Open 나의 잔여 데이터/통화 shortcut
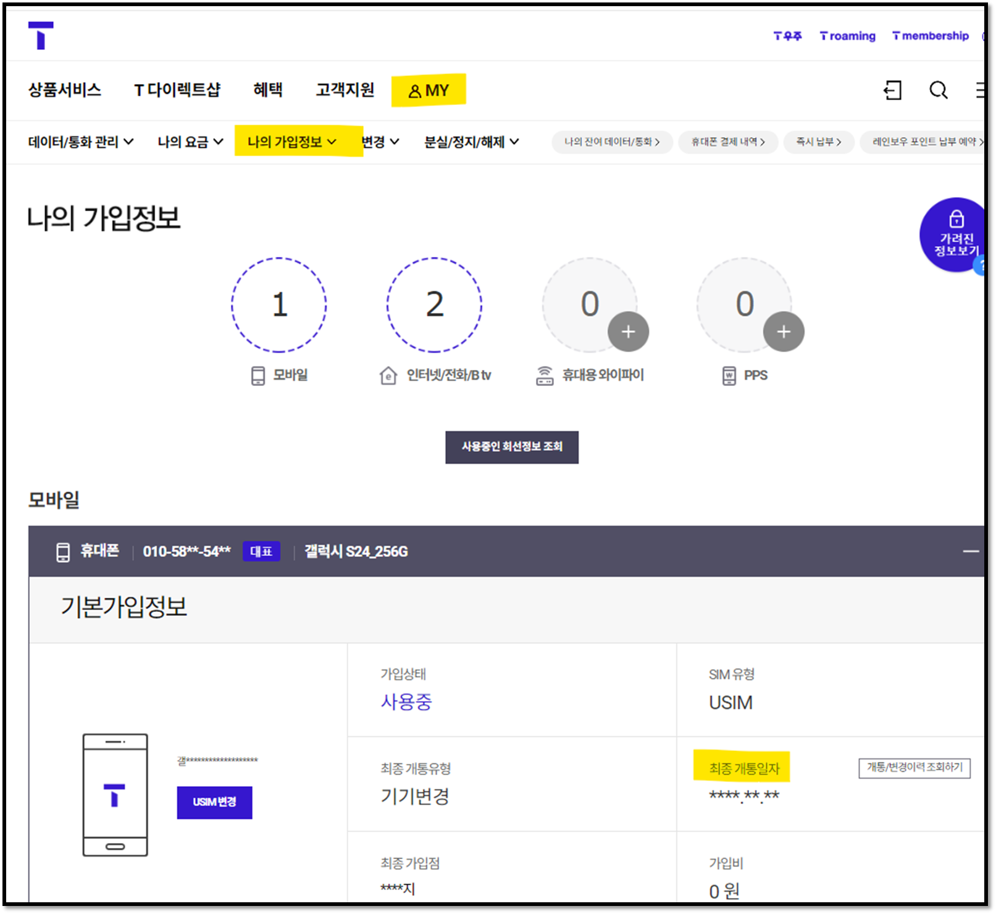 click(612, 142)
